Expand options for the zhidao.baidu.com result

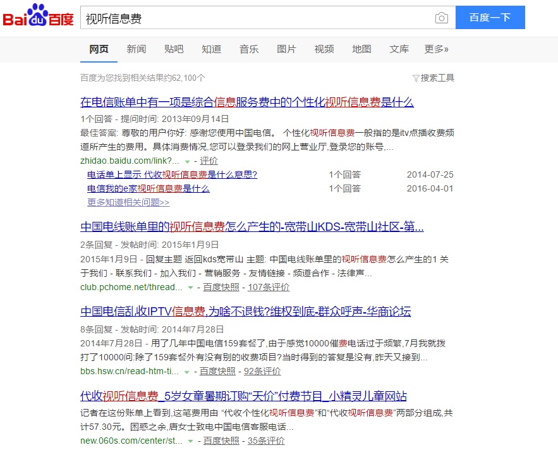[x=188, y=161]
